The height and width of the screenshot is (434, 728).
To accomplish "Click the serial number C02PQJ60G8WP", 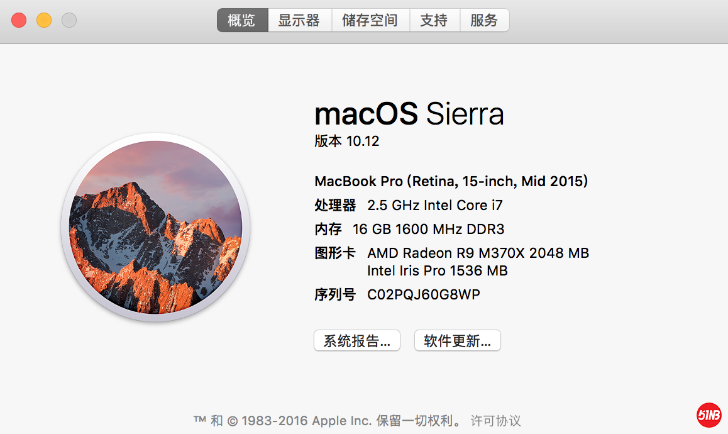I will click(424, 294).
